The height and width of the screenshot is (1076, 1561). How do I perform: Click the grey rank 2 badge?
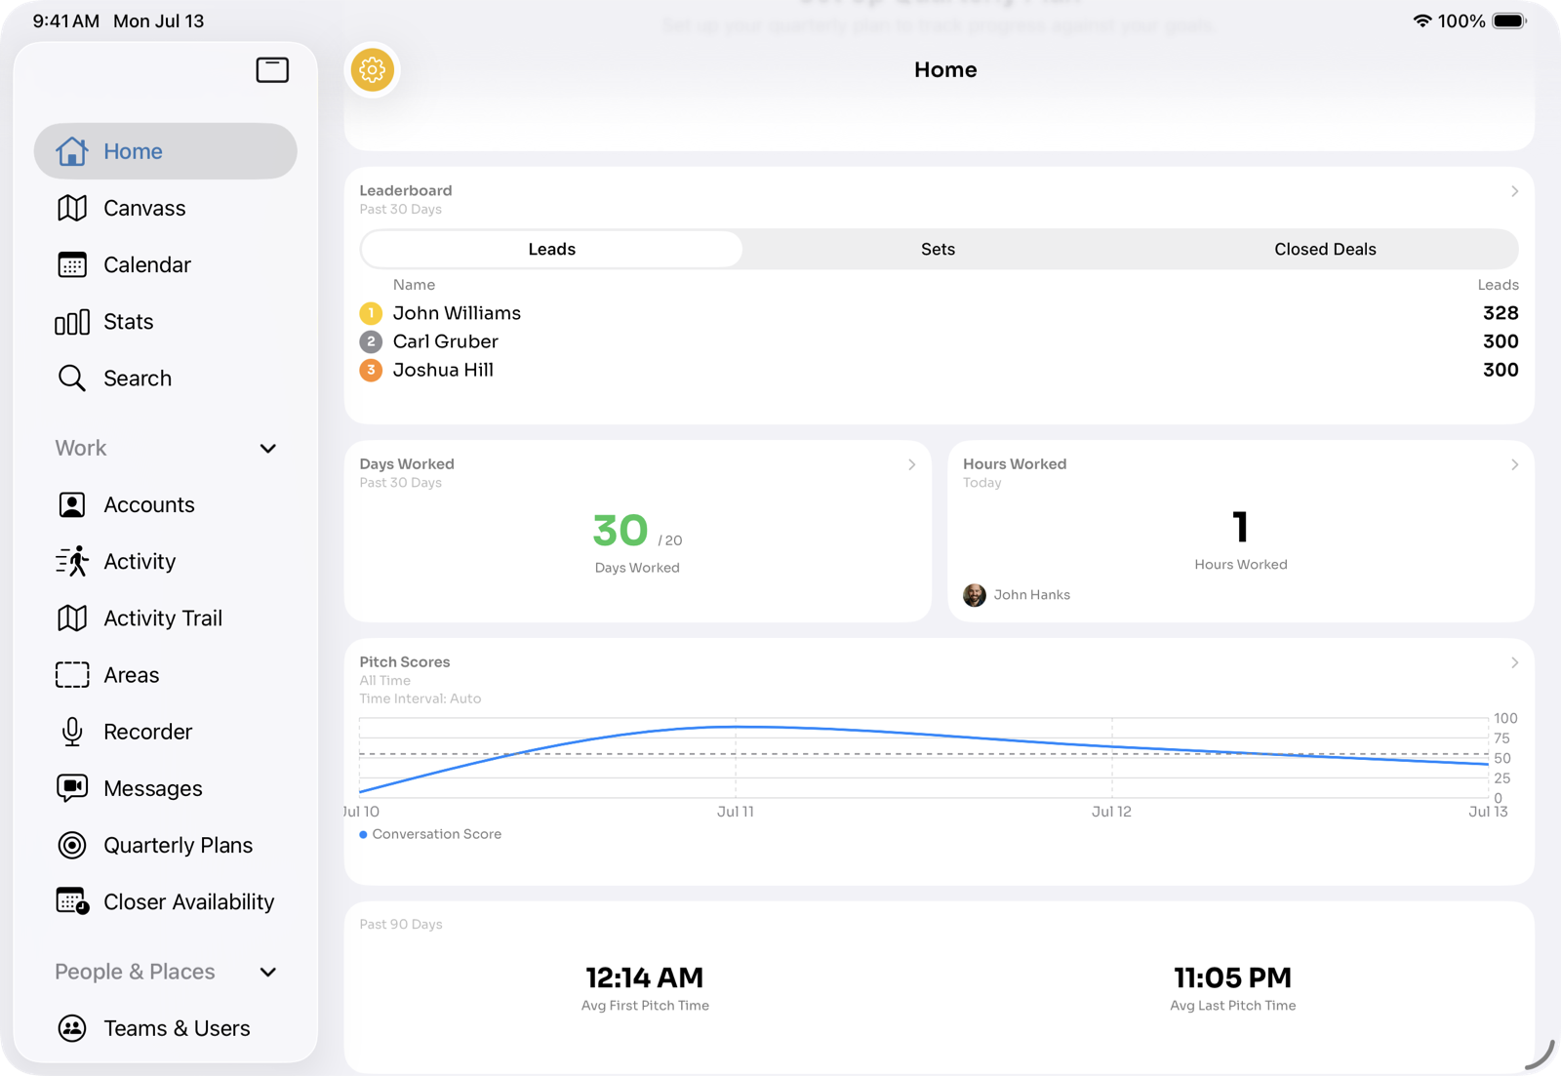[x=371, y=341]
